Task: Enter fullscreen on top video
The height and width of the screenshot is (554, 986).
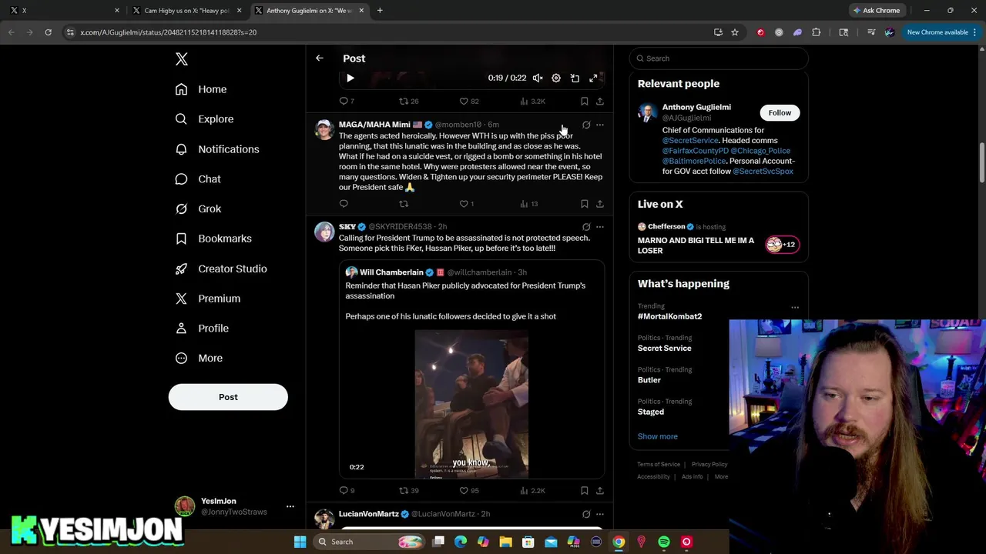Action: coord(593,78)
